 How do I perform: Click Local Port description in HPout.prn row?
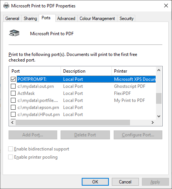pos(73,115)
